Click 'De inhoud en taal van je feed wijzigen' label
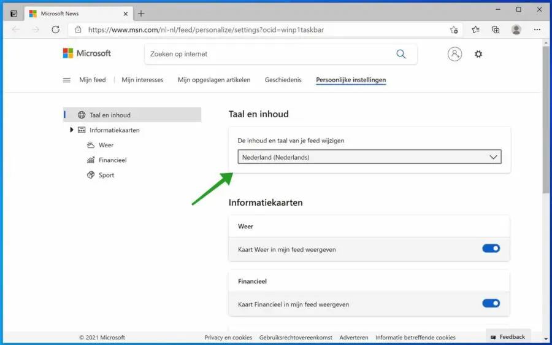This screenshot has width=552, height=345. (291, 141)
